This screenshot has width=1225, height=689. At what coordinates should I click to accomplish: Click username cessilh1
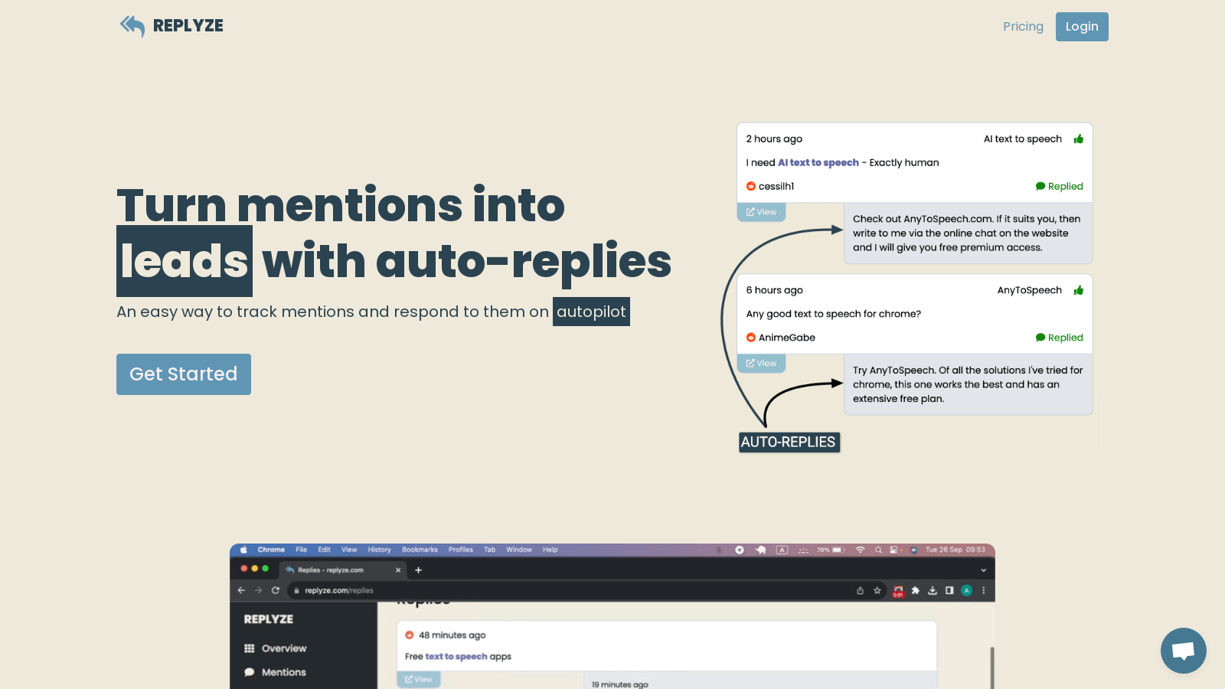[776, 186]
